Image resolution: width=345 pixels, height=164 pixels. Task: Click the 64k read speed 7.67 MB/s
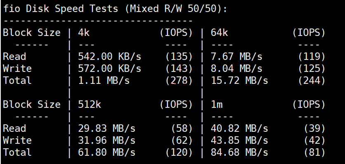pyautogui.click(x=237, y=57)
